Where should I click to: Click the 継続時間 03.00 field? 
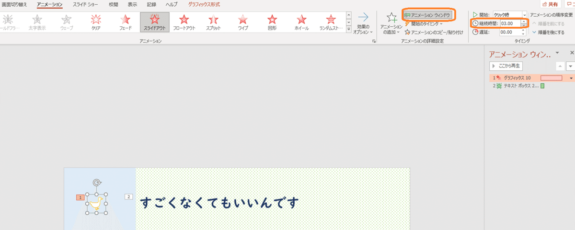tap(510, 23)
